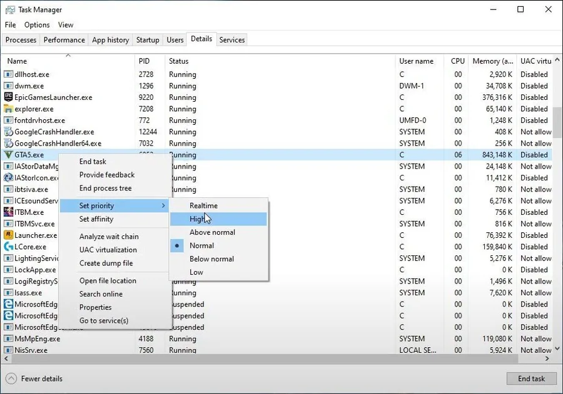The width and height of the screenshot is (563, 394).
Task: Click the fontdrvhost.exe process icon
Action: click(8, 120)
